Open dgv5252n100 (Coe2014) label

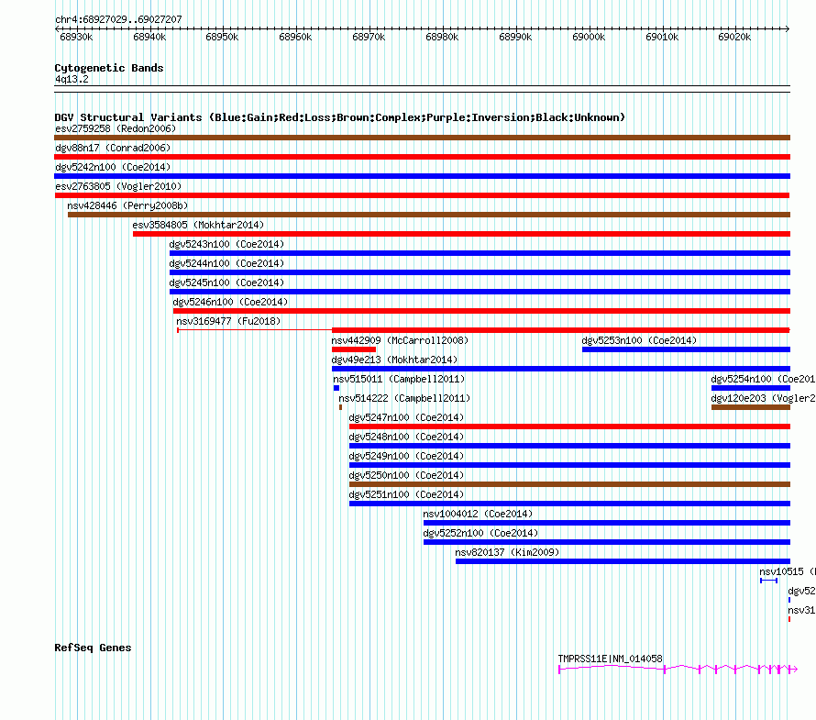tap(480, 533)
